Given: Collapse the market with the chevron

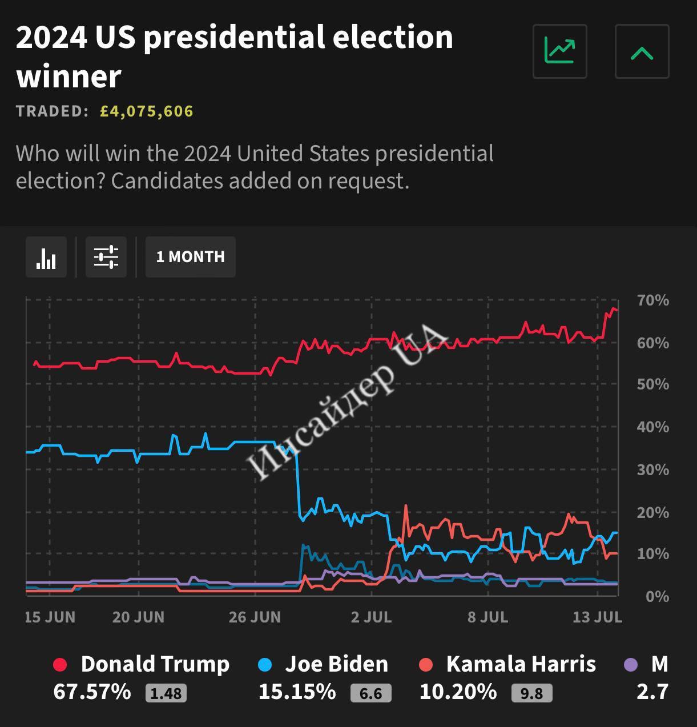Looking at the screenshot, I should 642,51.
